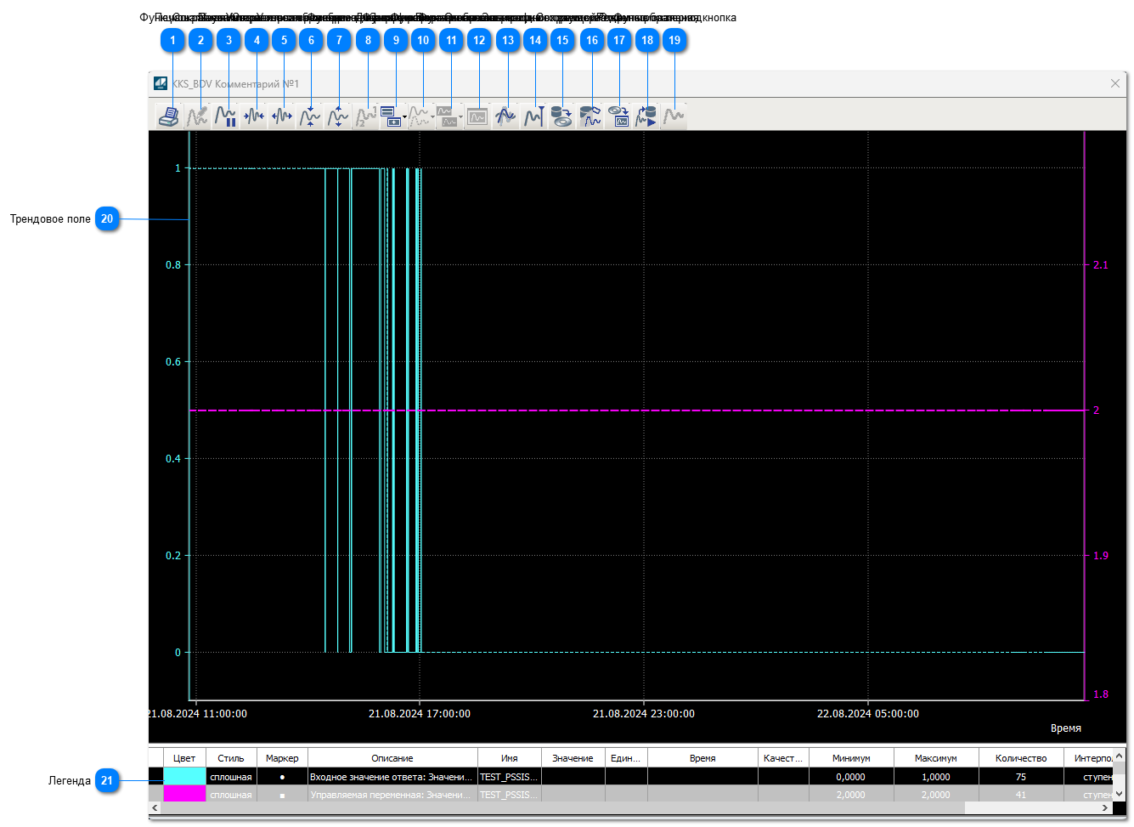
Task: Click the greyed dotted-curve toolbar icon
Action: [x=419, y=116]
